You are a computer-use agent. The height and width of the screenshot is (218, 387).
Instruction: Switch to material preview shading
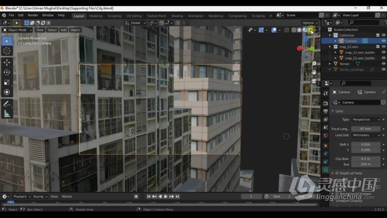coord(305,30)
